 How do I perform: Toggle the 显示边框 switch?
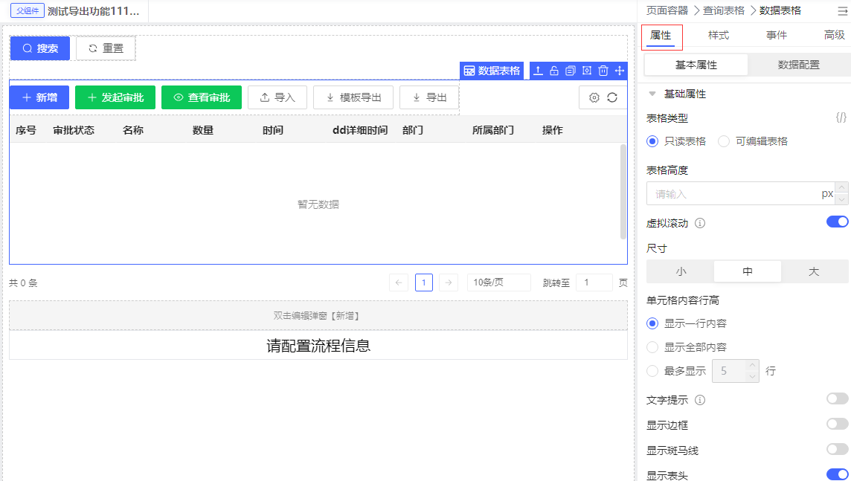pos(837,424)
